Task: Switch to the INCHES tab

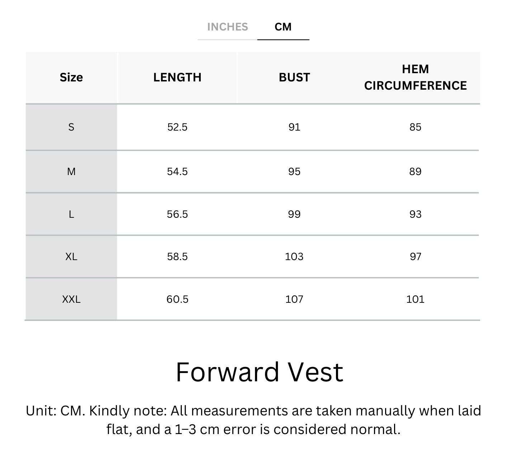Action: (x=227, y=27)
